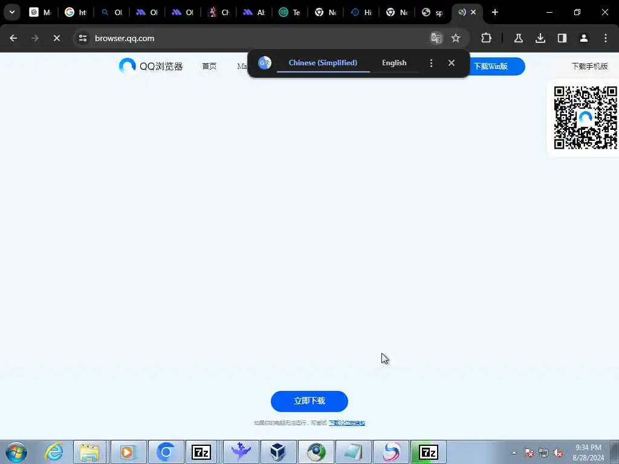Open the Extensions puzzle icon
This screenshot has width=619, height=464.
click(x=487, y=38)
